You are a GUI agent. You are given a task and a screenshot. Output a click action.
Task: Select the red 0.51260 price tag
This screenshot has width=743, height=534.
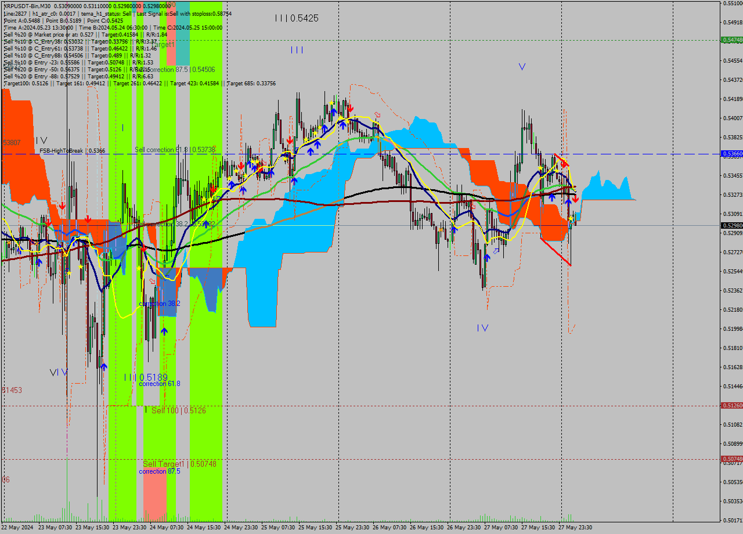(732, 406)
